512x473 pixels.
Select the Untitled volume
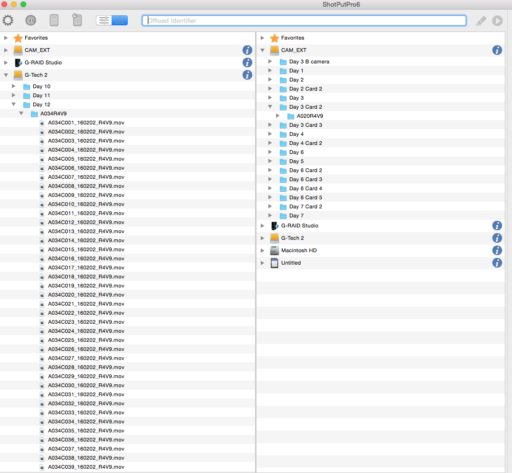coord(291,263)
